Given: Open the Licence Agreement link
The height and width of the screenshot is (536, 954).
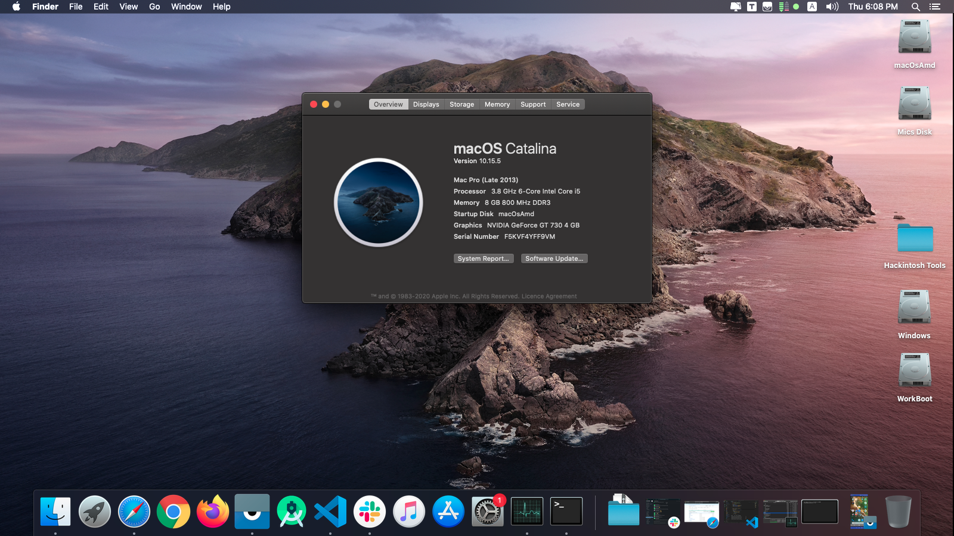Looking at the screenshot, I should tap(549, 296).
